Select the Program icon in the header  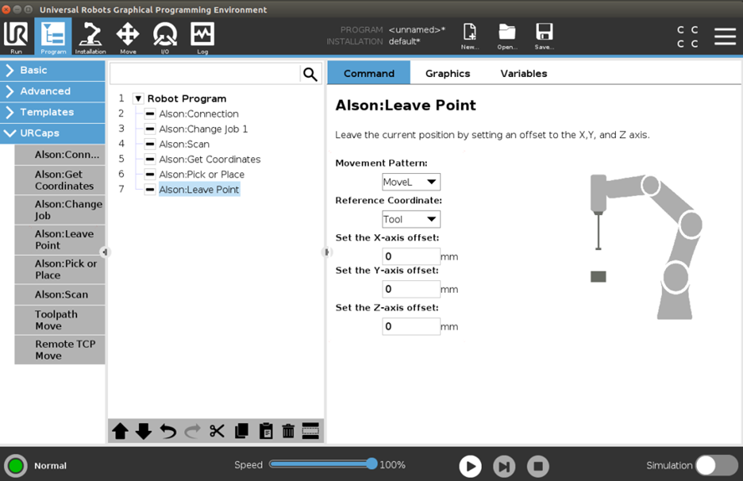tap(53, 38)
